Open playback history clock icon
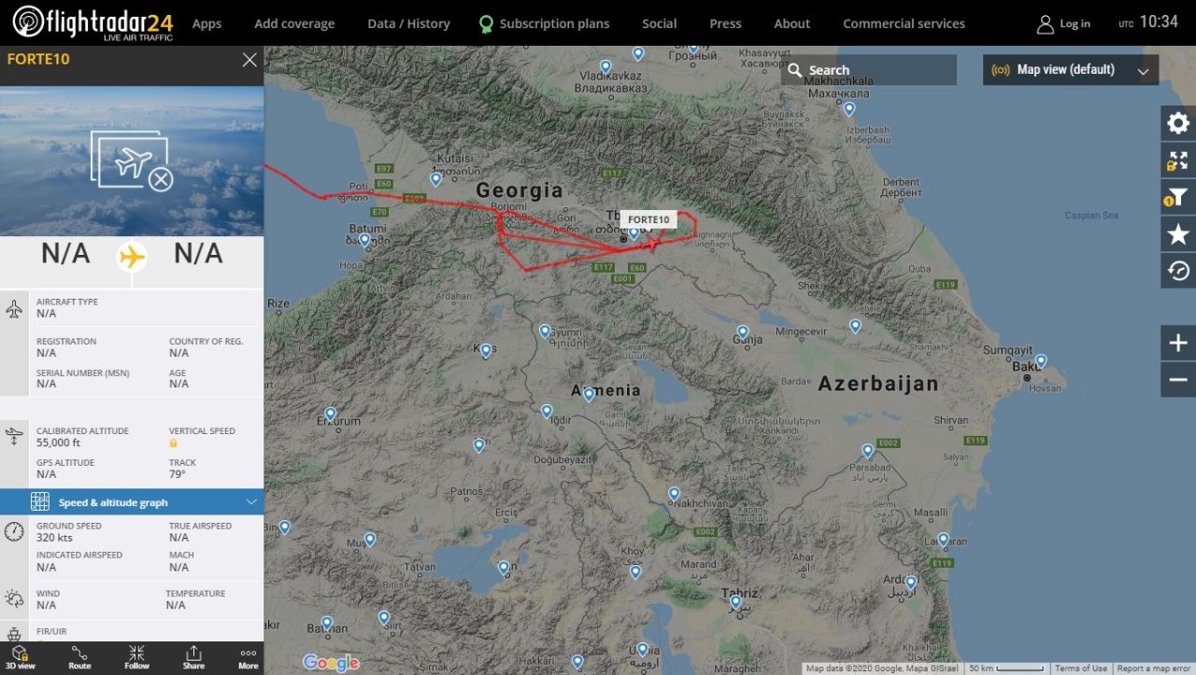The width and height of the screenshot is (1196, 675). tap(1178, 271)
